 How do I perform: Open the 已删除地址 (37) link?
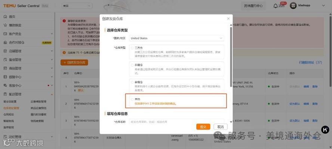[310, 63]
